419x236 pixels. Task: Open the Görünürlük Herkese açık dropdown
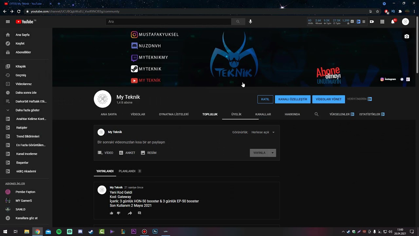coord(263,132)
